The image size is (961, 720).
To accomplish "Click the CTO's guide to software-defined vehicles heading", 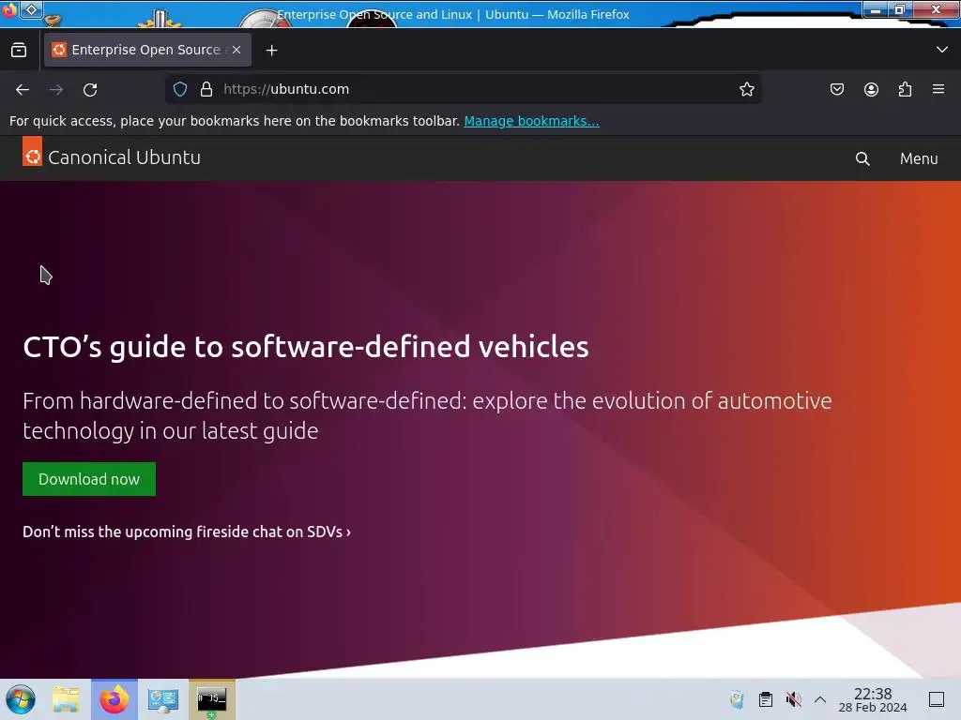I will 306,347.
